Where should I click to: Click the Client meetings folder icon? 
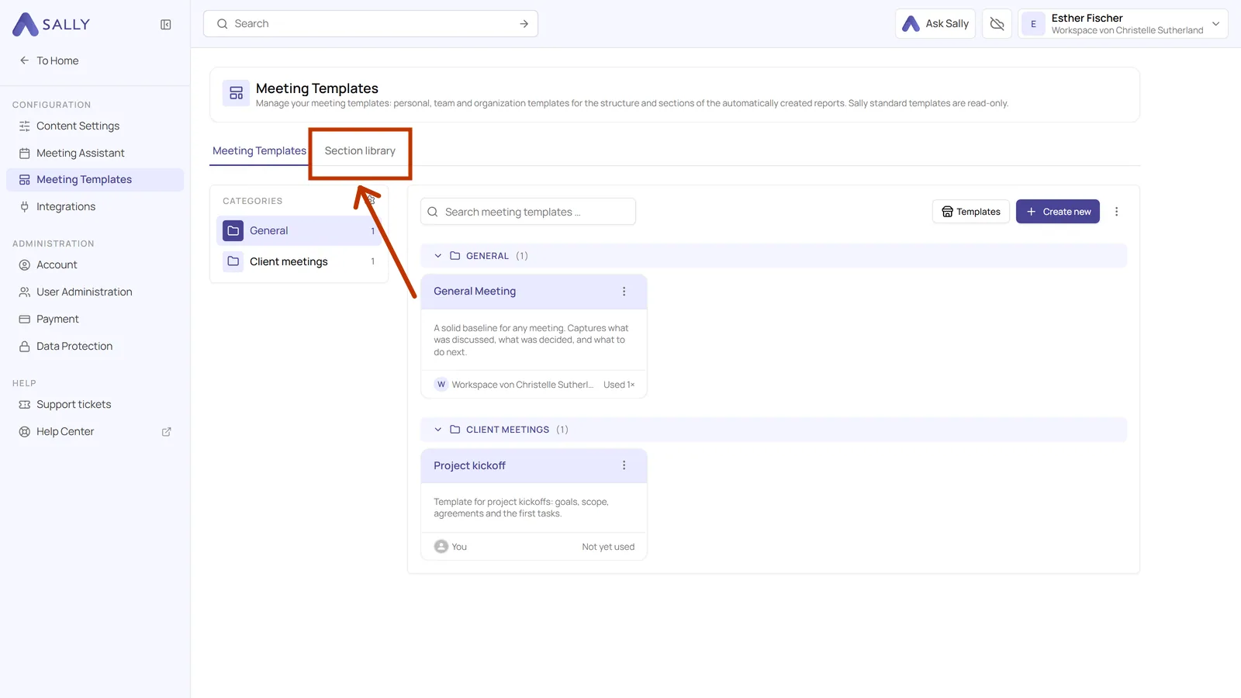coord(233,261)
